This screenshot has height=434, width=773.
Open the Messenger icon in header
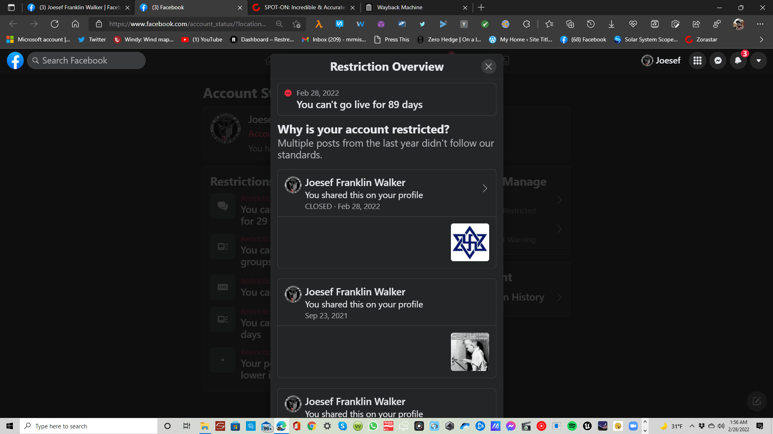pyautogui.click(x=718, y=61)
